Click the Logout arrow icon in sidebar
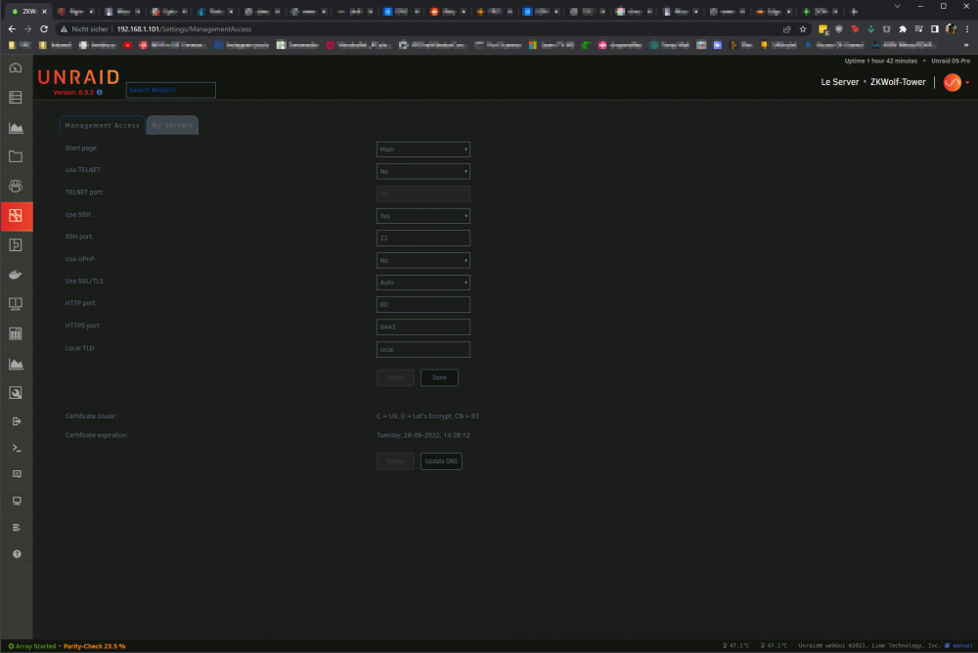The image size is (978, 653). 17,421
